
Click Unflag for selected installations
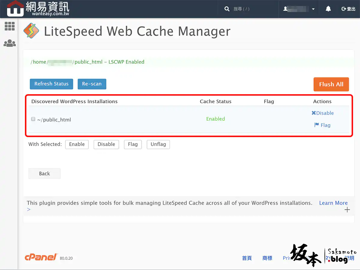point(158,144)
